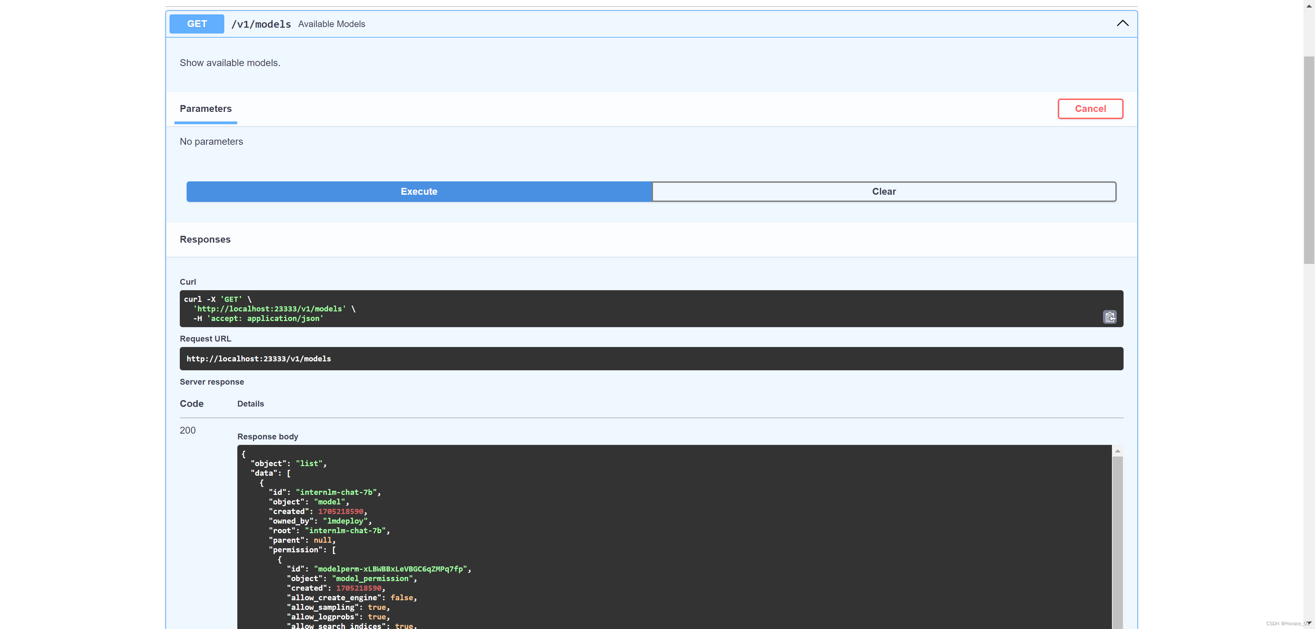Copy the curl command to clipboard

[x=1109, y=317]
